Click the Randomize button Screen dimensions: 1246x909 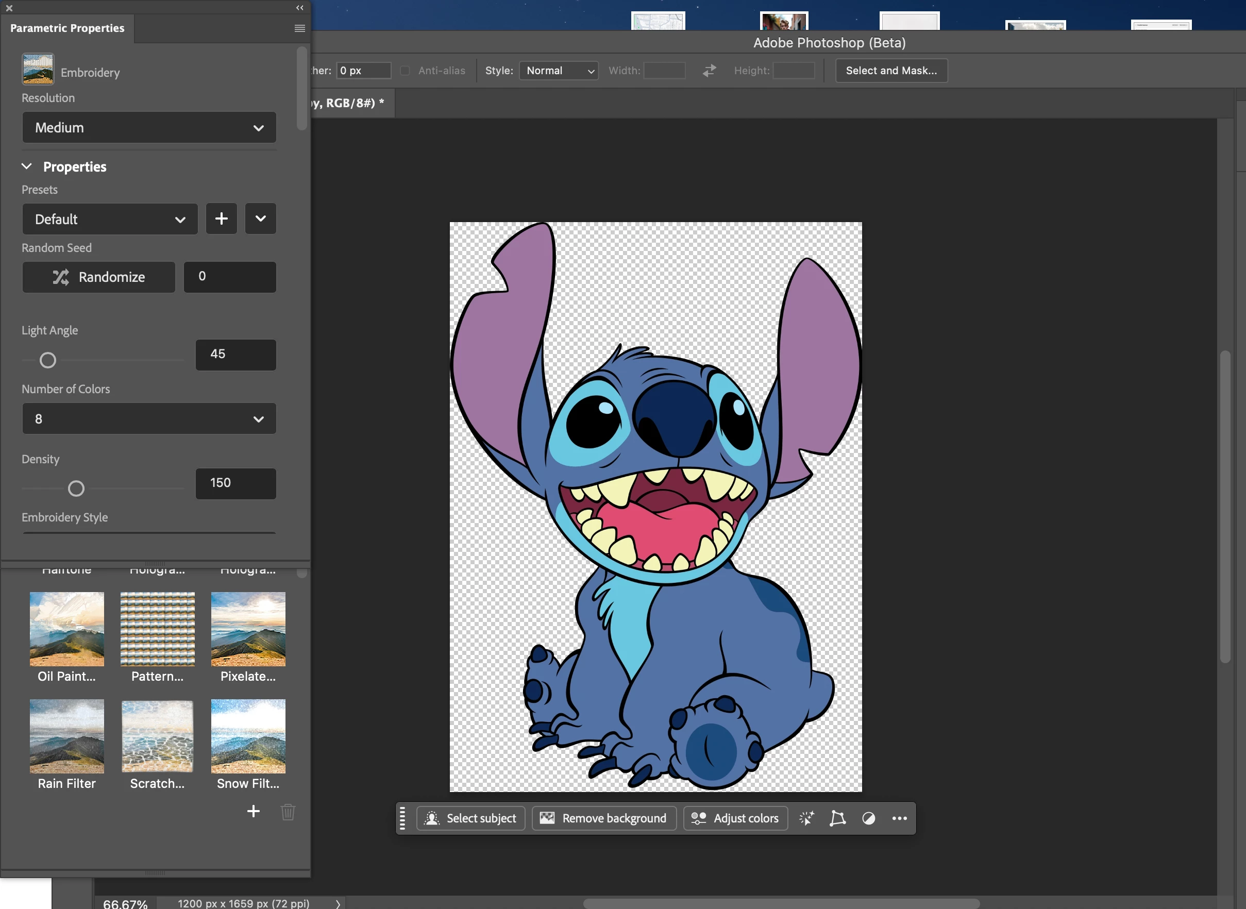99,277
